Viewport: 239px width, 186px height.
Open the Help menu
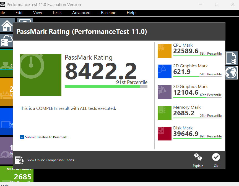point(131,13)
